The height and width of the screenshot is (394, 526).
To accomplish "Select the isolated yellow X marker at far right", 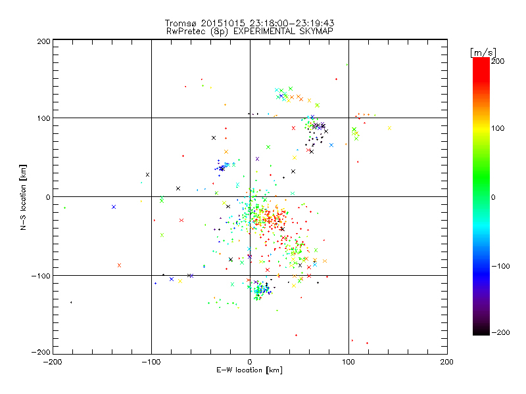I will click(x=389, y=128).
